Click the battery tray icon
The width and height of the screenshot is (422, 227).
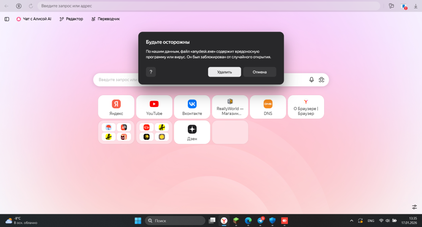click(x=394, y=221)
